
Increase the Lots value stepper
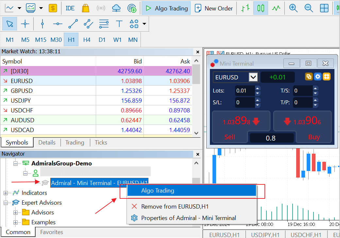tap(257, 88)
